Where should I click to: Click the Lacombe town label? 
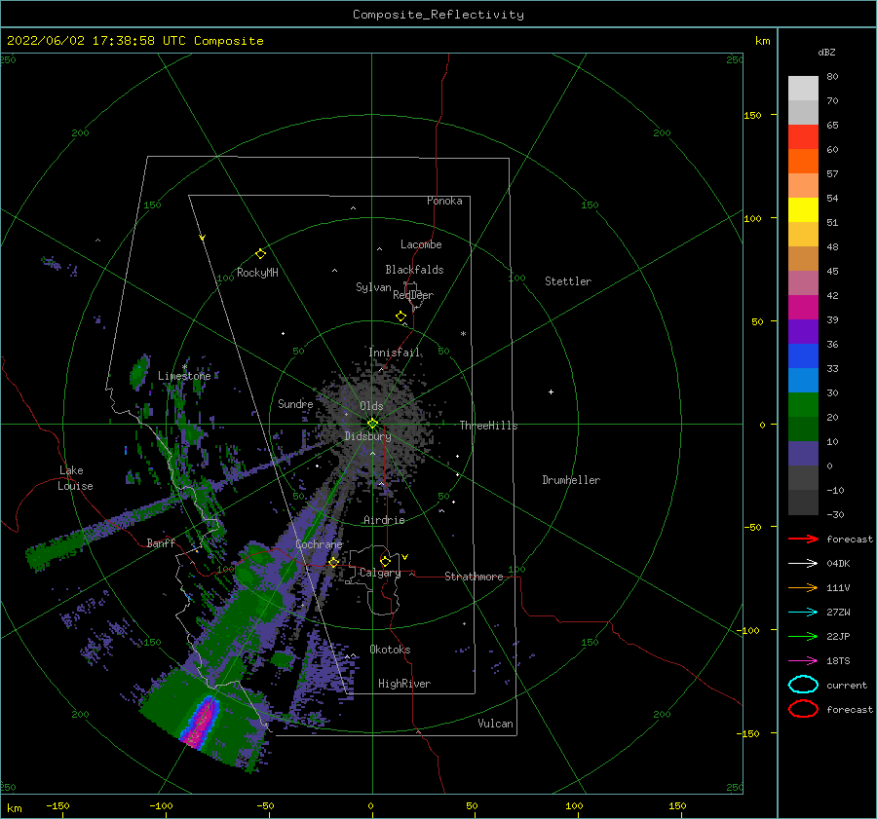coord(421,244)
